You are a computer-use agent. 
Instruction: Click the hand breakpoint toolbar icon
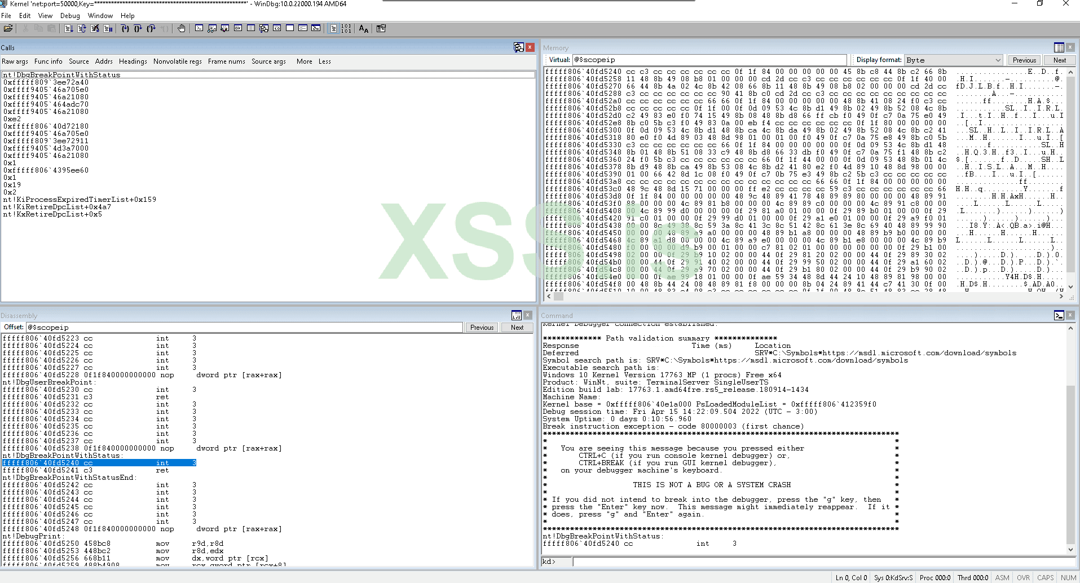click(182, 28)
